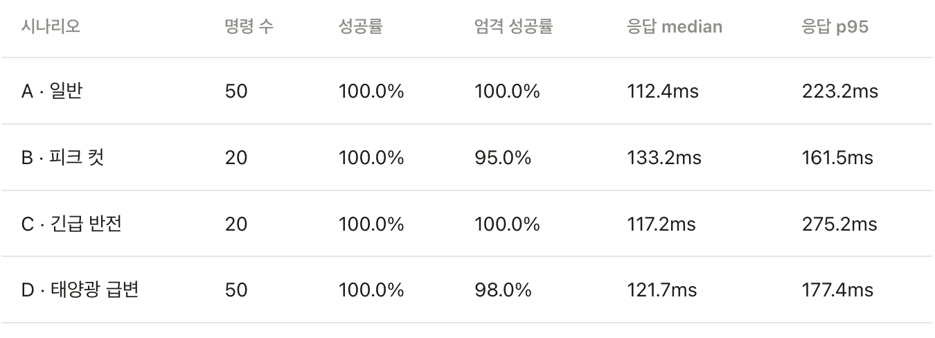The image size is (935, 338).
Task: Click the C · 긴급 반전 scenario label
Action: [71, 224]
